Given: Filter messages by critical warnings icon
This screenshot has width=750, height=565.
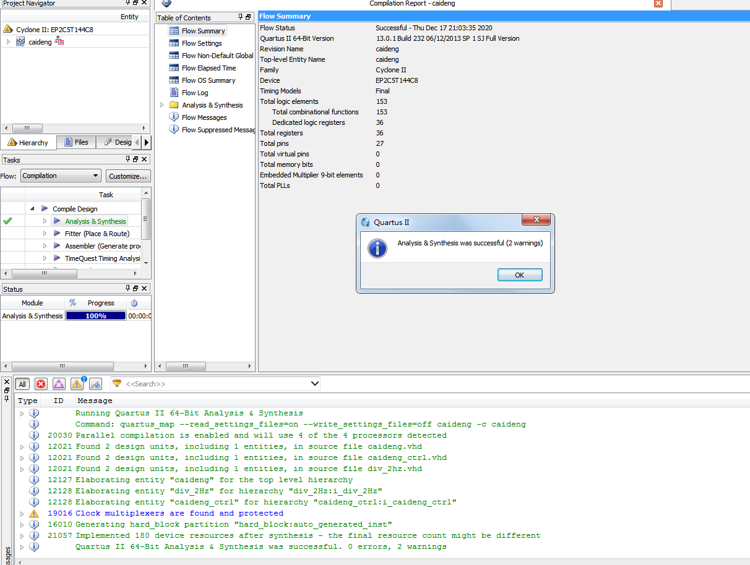Looking at the screenshot, I should pos(59,384).
